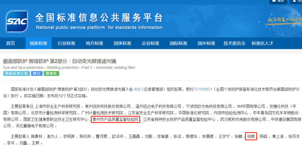Click the site title 全国标准信息公共服务平台
302x151 pixels.
pyautogui.click(x=99, y=18)
